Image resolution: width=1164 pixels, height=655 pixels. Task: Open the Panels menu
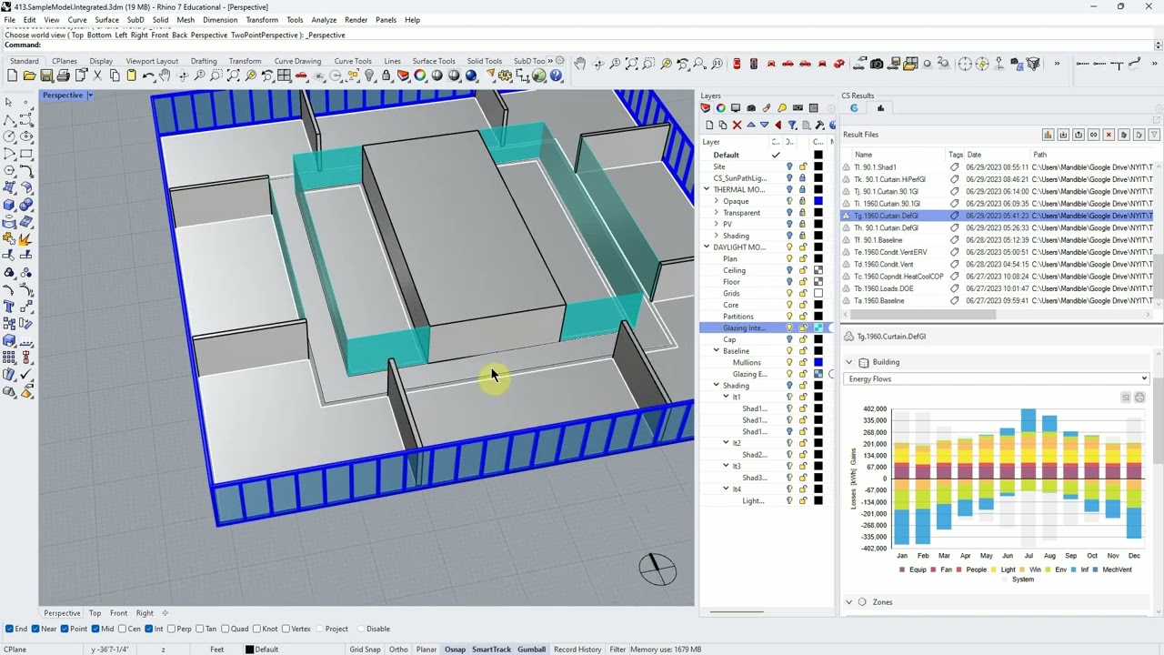[x=386, y=19]
